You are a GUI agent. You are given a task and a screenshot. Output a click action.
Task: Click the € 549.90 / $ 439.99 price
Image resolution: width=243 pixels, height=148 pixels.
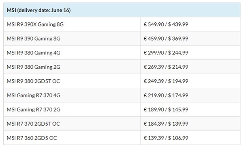coord(166,24)
